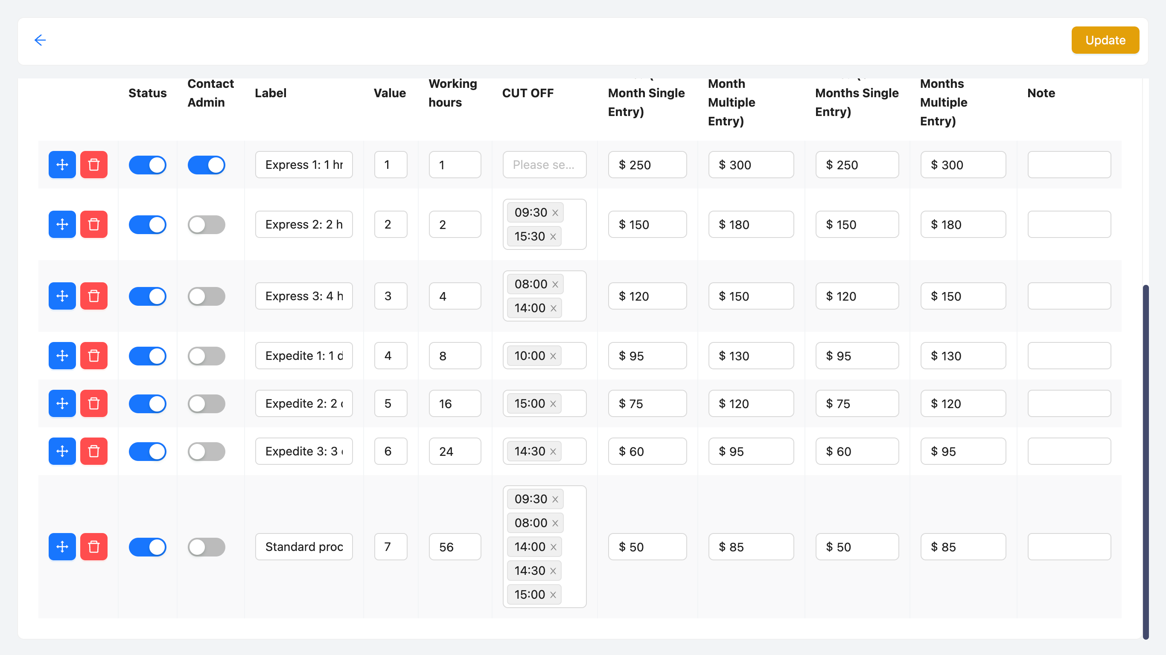Click the Express 1 Note field

pos(1069,165)
